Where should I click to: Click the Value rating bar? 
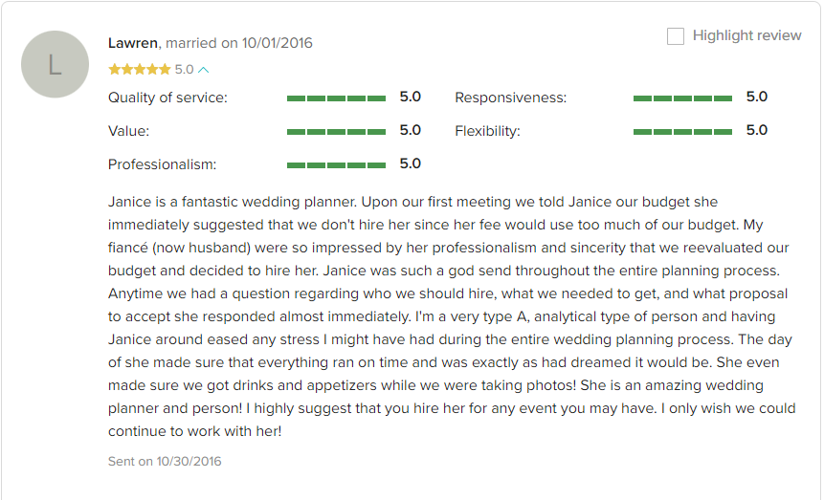point(336,131)
